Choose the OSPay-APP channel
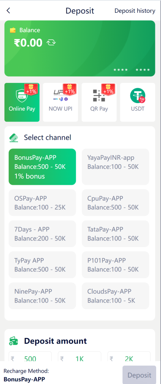 point(42,203)
